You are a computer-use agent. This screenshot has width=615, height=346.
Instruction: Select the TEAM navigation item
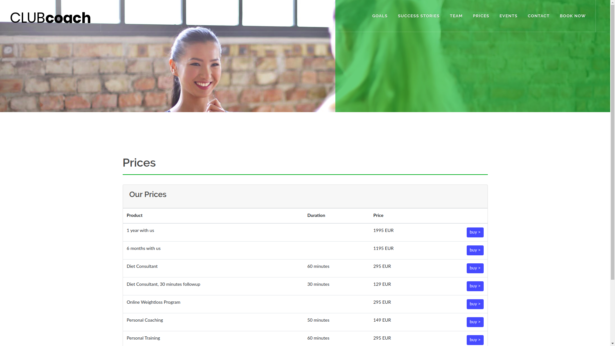coord(456,16)
